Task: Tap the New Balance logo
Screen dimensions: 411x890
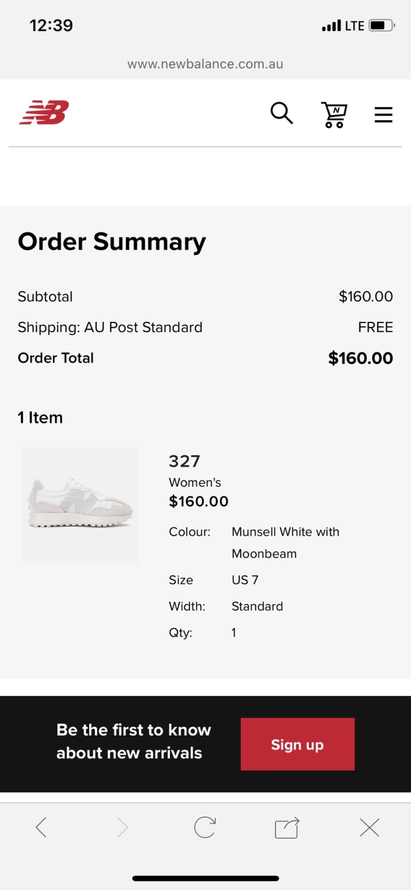Action: point(44,112)
